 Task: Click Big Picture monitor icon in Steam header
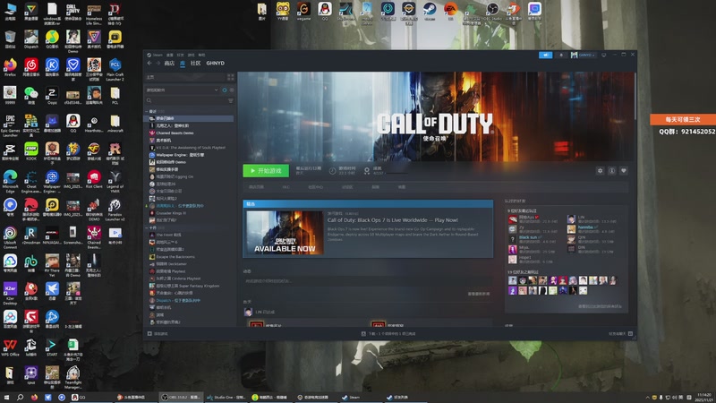[x=603, y=55]
